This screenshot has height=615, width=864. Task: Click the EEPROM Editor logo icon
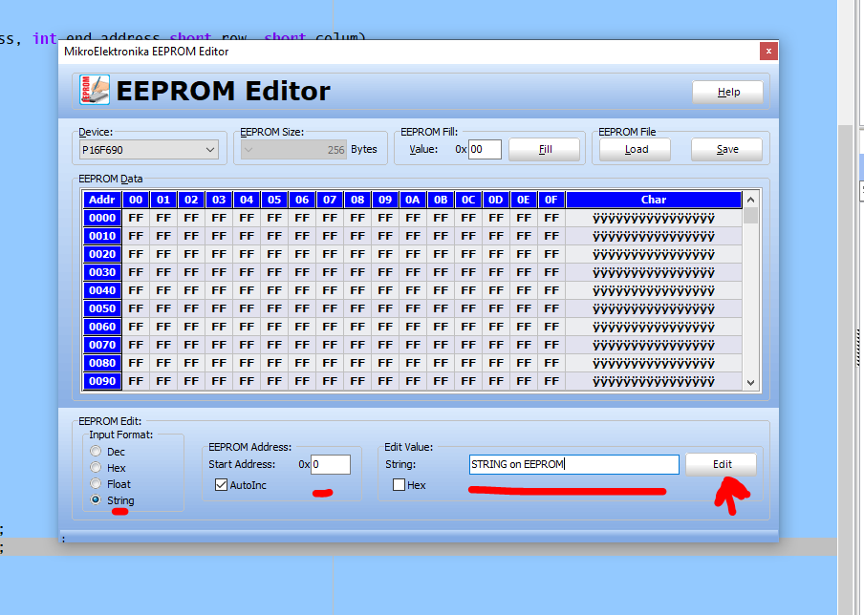[x=95, y=90]
